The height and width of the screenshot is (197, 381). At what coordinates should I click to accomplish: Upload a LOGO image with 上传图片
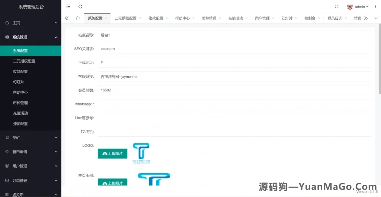click(x=112, y=154)
